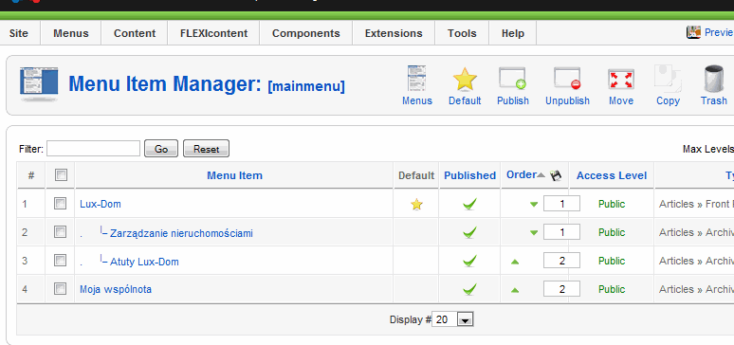Image resolution: width=734 pixels, height=345 pixels.
Task: Click the Menu Item Manager header icon
Action: click(39, 84)
